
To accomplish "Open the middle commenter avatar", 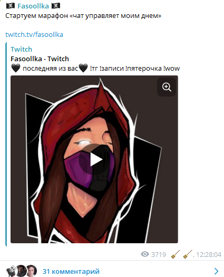I will click(x=21, y=271).
